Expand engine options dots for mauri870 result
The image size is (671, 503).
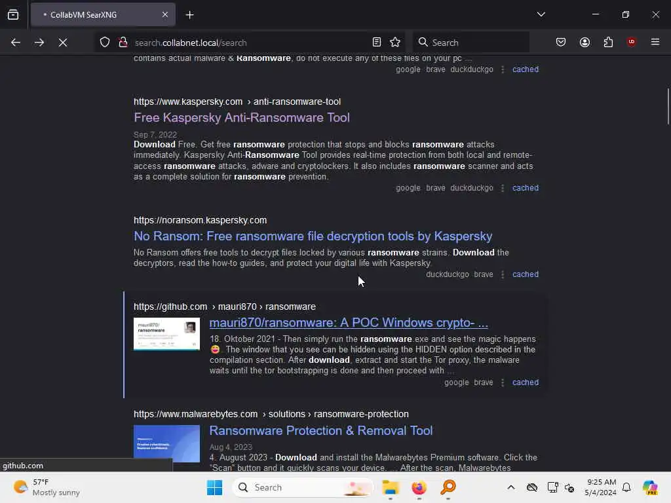click(x=503, y=382)
